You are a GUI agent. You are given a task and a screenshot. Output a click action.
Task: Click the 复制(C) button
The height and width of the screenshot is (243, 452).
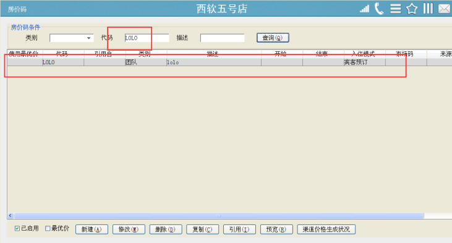pos(202,229)
